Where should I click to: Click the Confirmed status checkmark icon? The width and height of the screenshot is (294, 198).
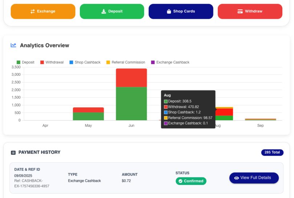[x=180, y=181]
